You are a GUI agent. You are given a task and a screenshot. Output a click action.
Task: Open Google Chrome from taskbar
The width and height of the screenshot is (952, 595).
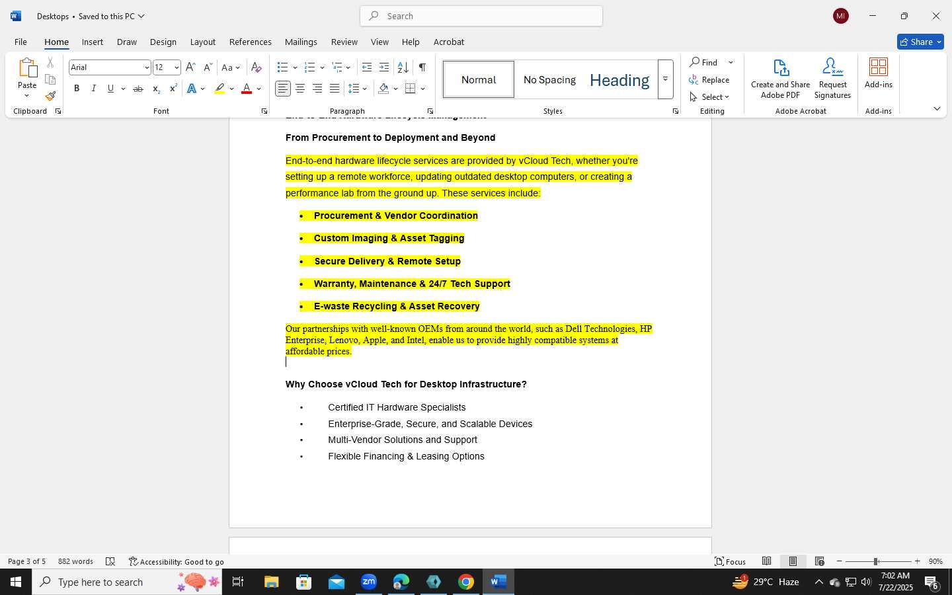pyautogui.click(x=466, y=582)
